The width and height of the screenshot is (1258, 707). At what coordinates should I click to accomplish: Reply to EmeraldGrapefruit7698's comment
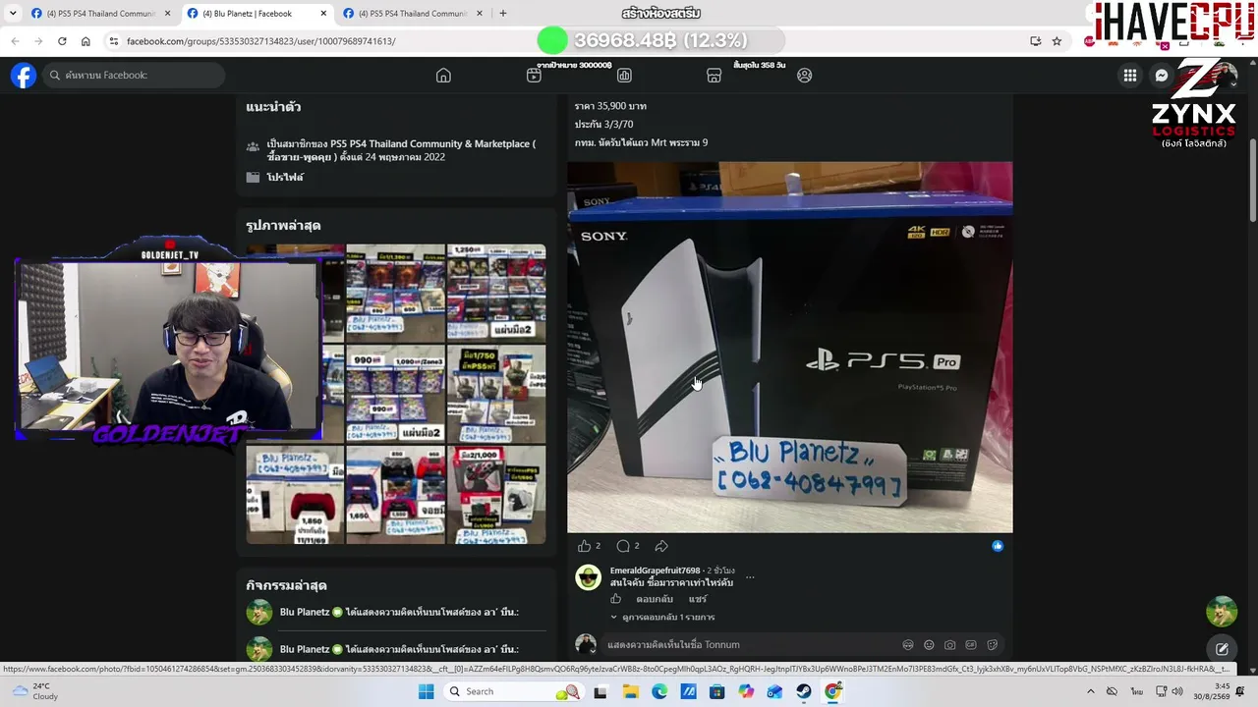pos(655,599)
